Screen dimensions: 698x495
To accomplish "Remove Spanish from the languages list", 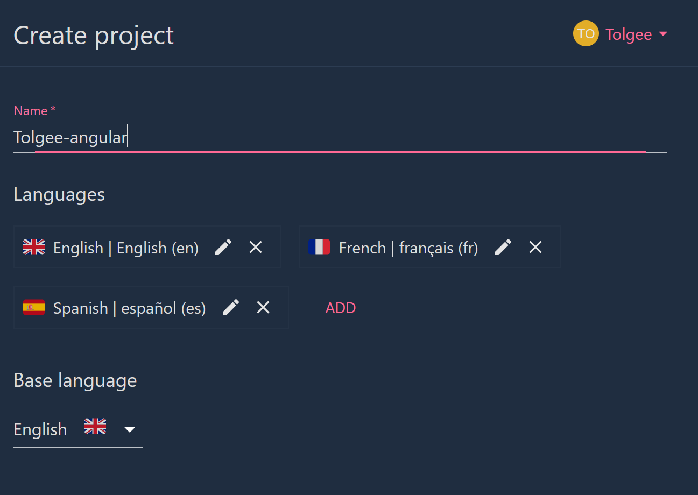I will (263, 307).
